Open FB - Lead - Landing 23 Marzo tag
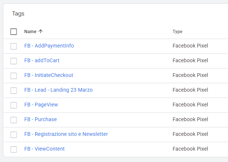Image resolution: width=228 pixels, height=162 pixels. [58, 90]
